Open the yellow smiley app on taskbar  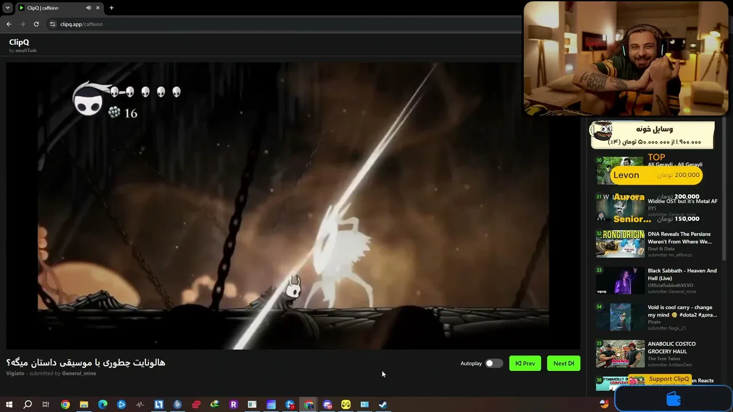pyautogui.click(x=346, y=405)
